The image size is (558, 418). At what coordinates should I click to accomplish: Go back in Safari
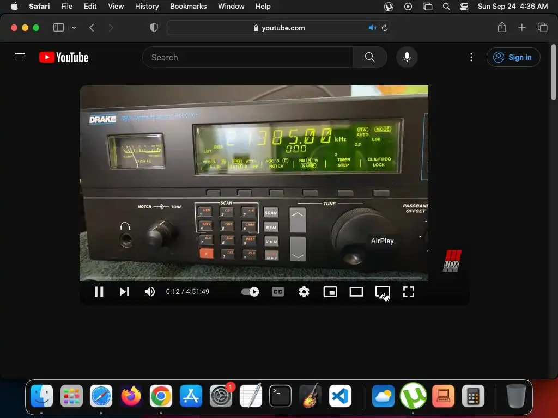tap(92, 28)
